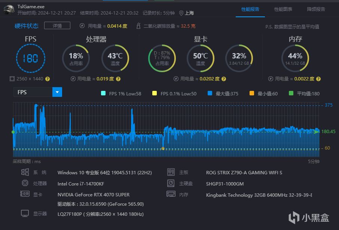Click the Intel Core i7-14700KF text
339x230 pixels.
click(81, 184)
